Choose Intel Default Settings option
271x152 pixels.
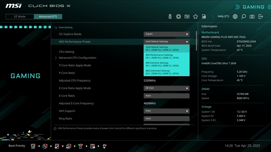pyautogui.click(x=166, y=49)
